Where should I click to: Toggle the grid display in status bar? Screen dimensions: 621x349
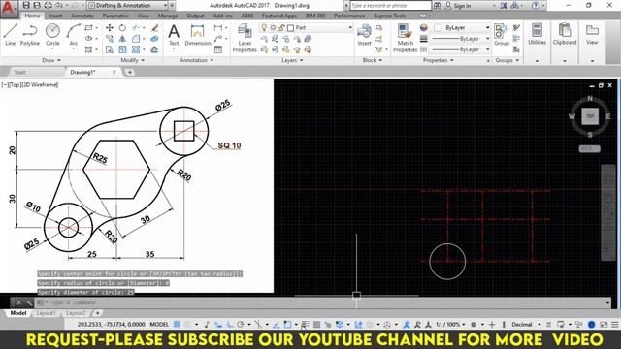click(177, 324)
